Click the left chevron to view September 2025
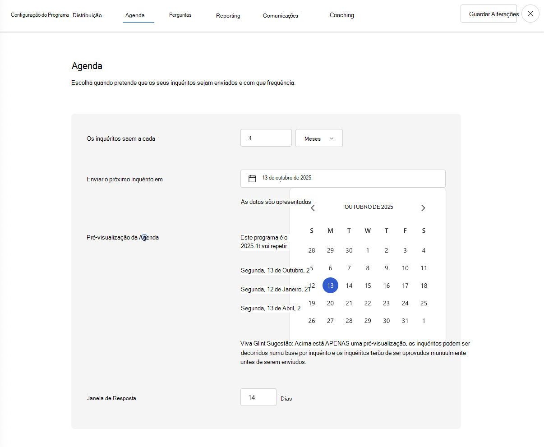Image resolution: width=544 pixels, height=447 pixels. (313, 207)
